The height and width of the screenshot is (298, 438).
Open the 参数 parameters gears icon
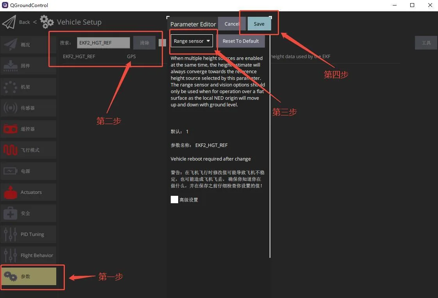[x=10, y=276]
